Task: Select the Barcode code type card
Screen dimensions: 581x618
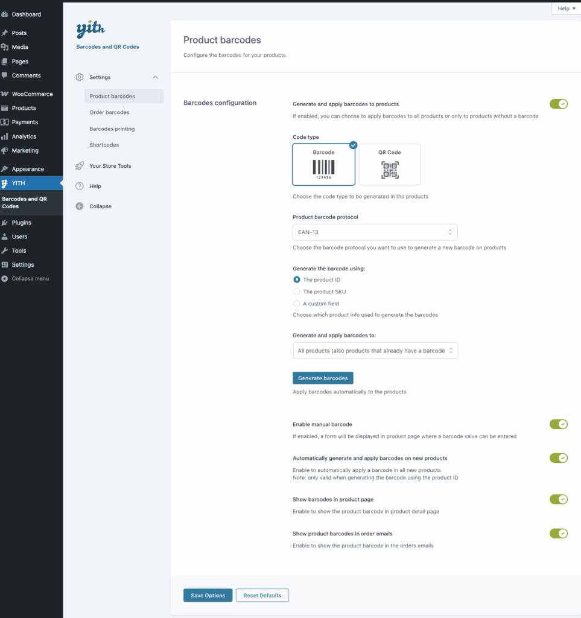Action: tap(324, 164)
